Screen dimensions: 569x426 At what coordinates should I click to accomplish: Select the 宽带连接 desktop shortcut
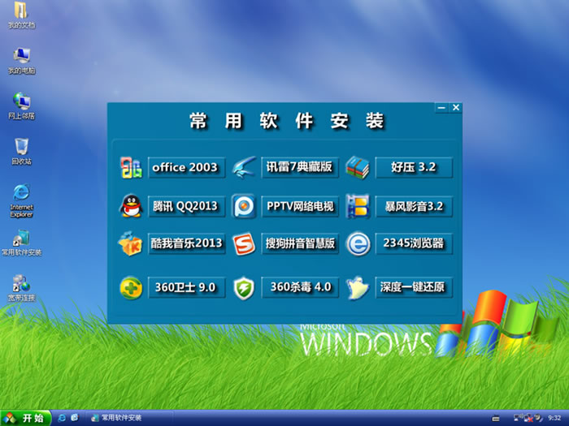coord(21,288)
